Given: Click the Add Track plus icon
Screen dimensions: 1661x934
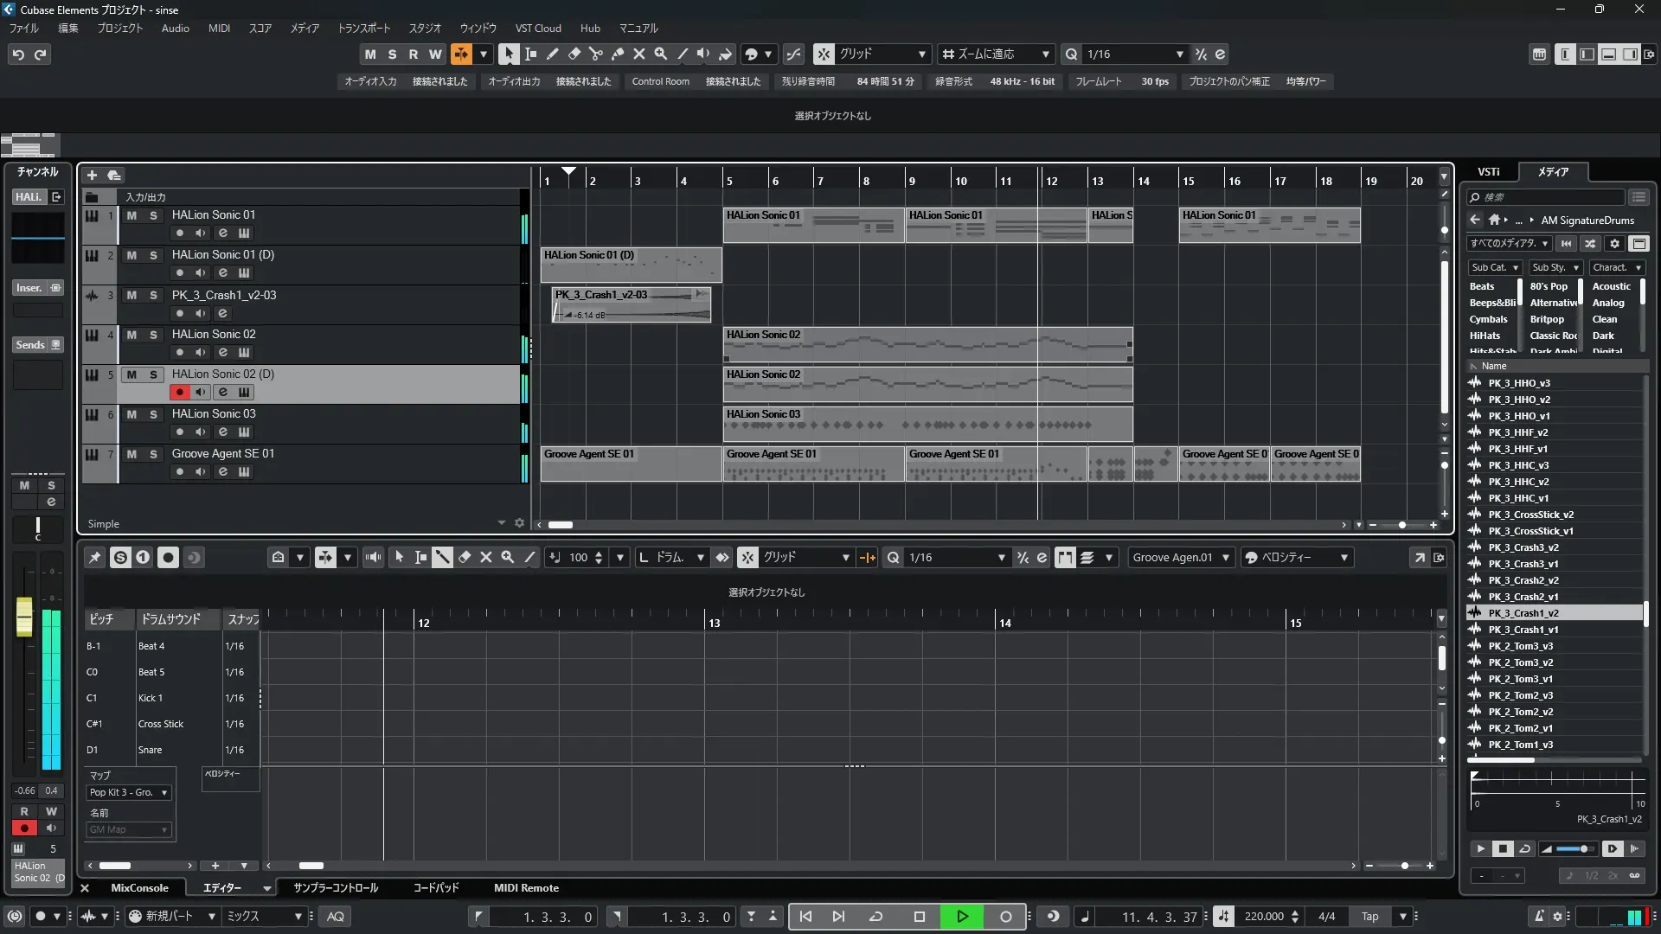Looking at the screenshot, I should (92, 176).
